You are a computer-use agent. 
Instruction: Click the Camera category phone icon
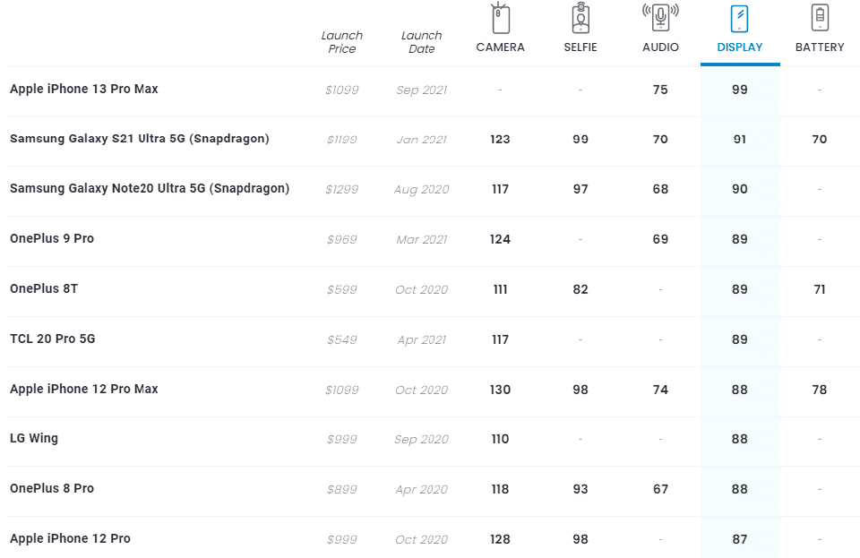coord(500,18)
